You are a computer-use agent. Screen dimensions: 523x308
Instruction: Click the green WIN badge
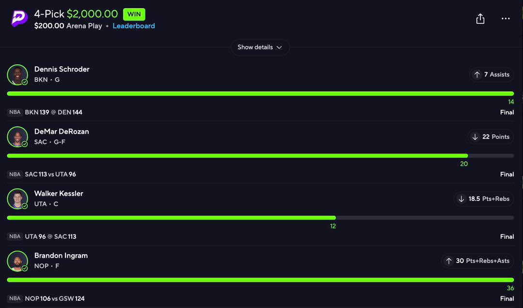[x=134, y=15]
